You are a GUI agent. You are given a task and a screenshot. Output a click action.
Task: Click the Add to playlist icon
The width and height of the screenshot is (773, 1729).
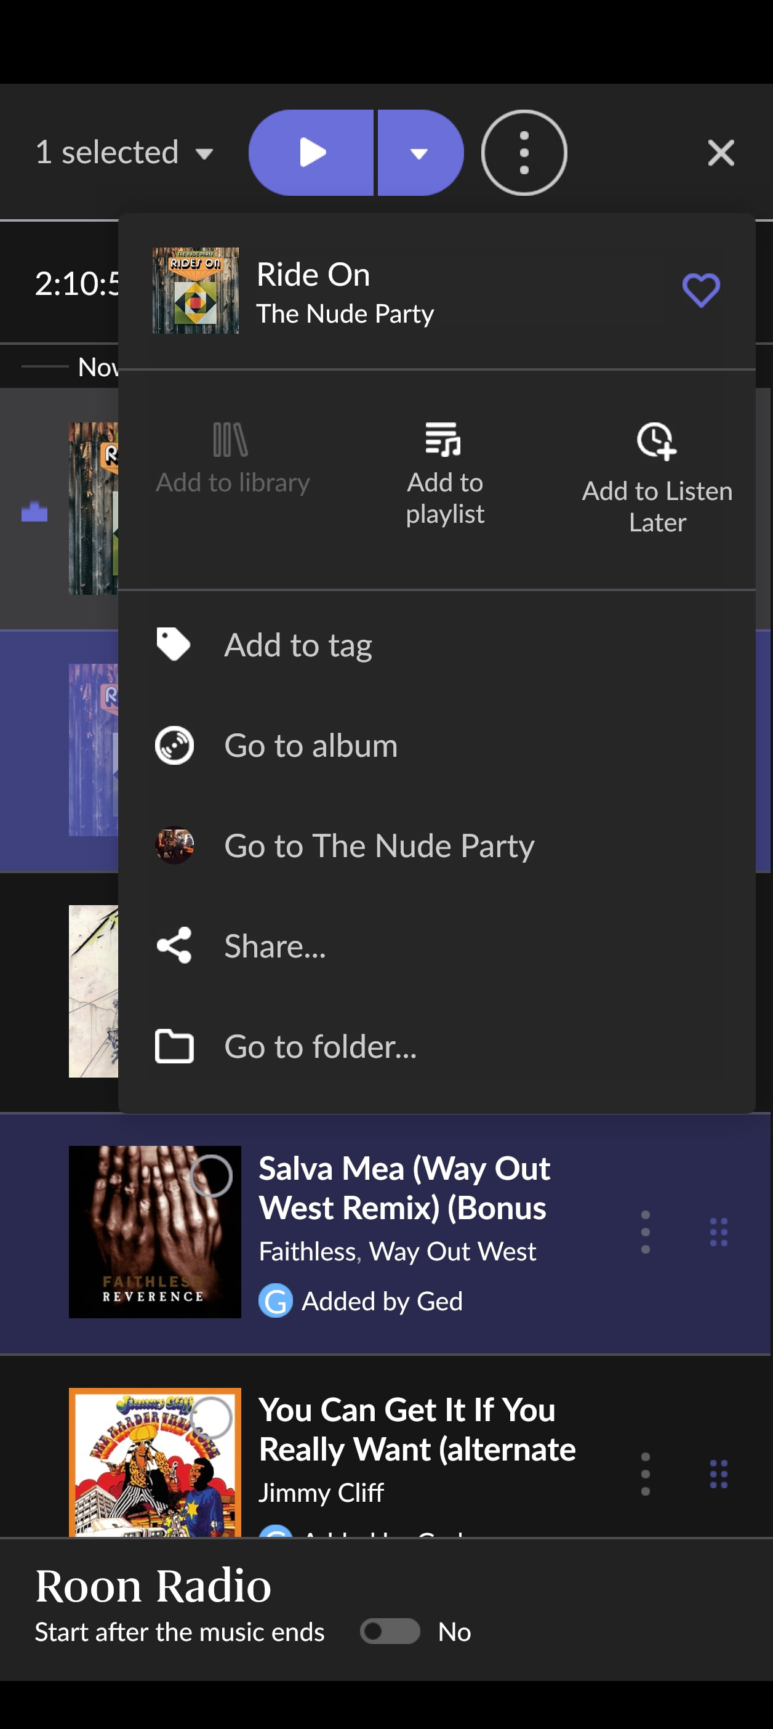[444, 440]
